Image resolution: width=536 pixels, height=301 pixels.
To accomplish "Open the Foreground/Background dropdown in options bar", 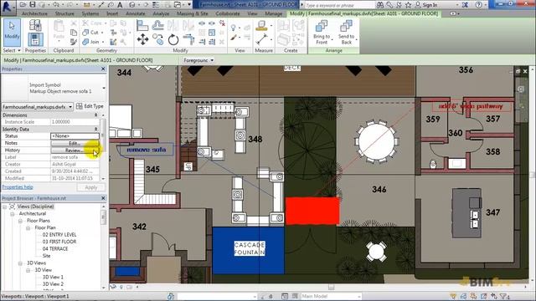I will tap(198, 60).
